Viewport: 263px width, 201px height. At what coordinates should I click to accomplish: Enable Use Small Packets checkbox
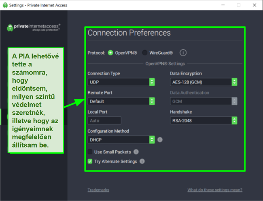[90, 152]
